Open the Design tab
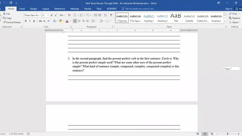Screen dimensions: 242x136 (x=33, y=9)
